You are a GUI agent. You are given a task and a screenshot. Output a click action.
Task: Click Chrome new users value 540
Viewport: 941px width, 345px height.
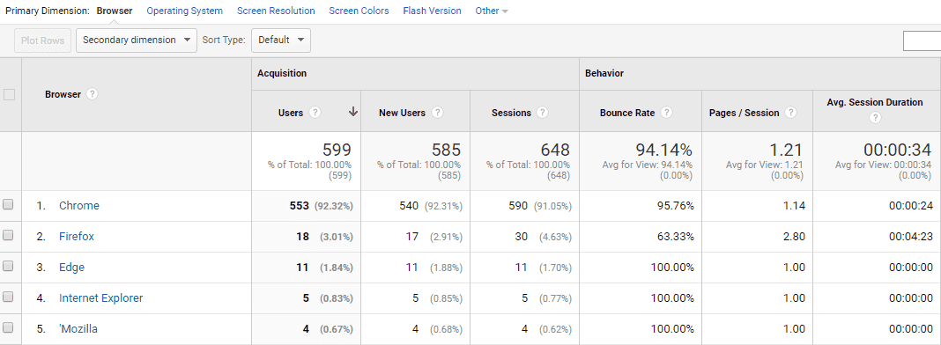coord(409,205)
